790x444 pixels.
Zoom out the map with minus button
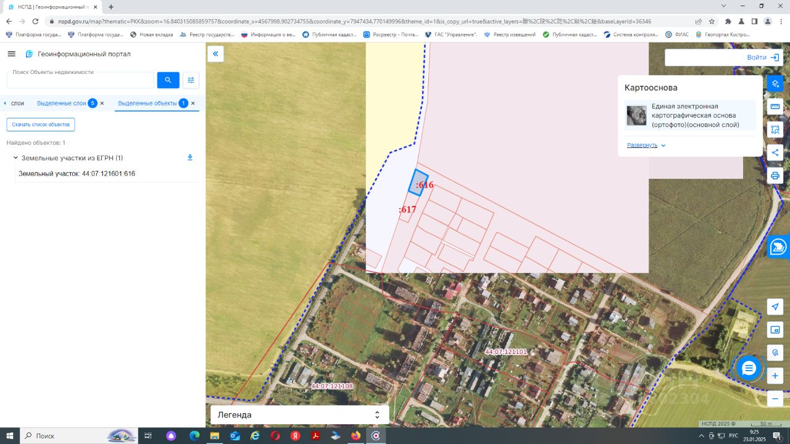click(775, 398)
